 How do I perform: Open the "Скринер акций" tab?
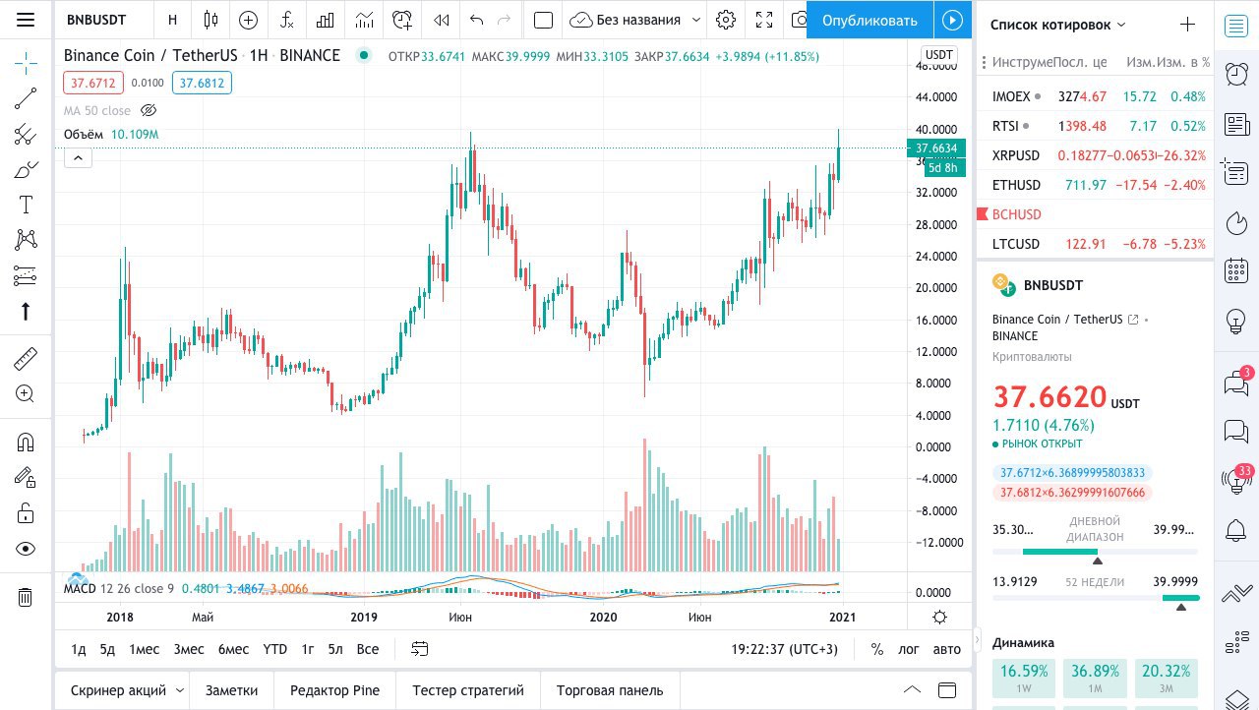[x=119, y=690]
